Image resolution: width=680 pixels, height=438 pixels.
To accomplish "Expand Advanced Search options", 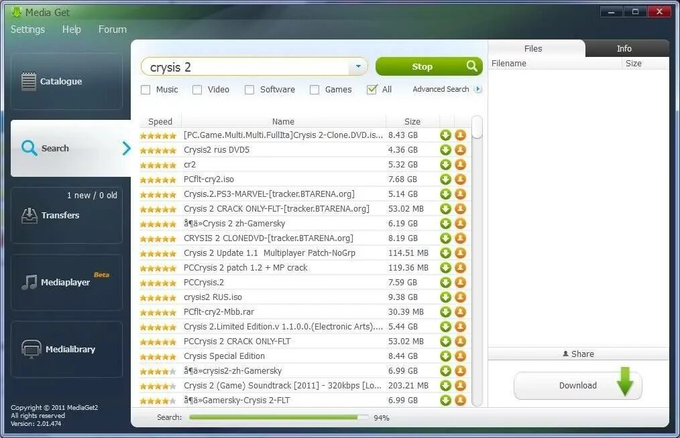I will point(447,89).
